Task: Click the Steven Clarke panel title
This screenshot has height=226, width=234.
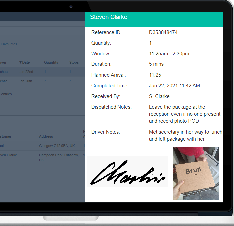Action: (x=109, y=17)
